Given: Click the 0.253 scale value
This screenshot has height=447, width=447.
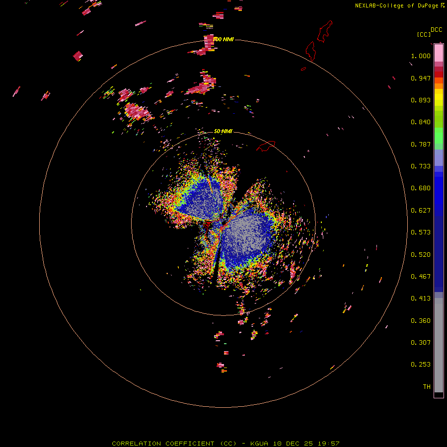Looking at the screenshot, I should tap(421, 365).
